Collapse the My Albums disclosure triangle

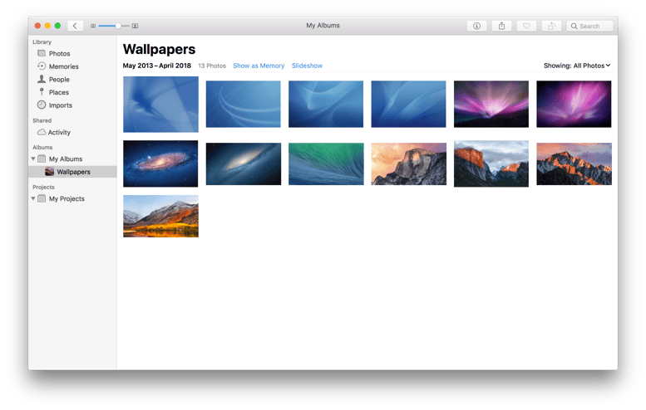33,159
